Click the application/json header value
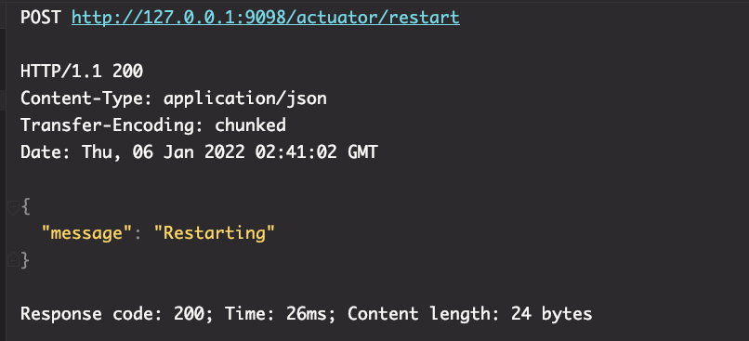The image size is (749, 341). click(245, 98)
